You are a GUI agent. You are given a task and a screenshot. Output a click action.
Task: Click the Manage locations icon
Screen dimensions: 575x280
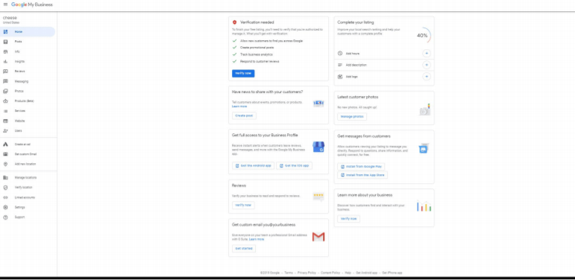pyautogui.click(x=5, y=177)
